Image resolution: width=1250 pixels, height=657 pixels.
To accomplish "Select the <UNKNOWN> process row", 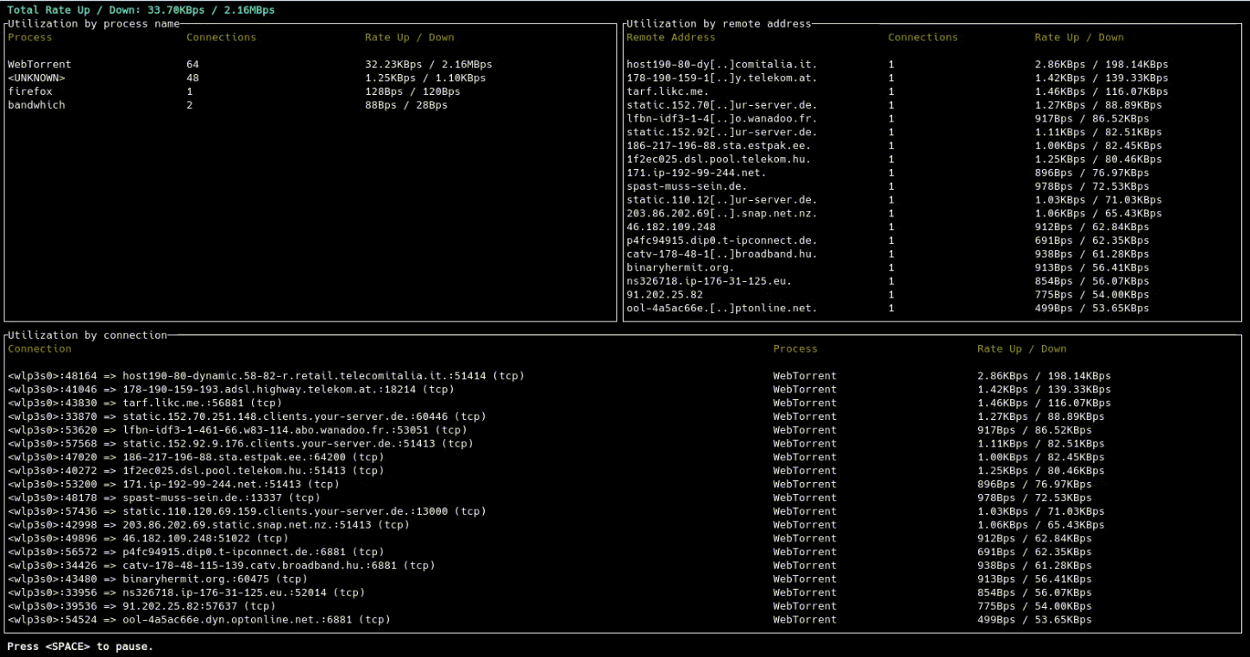I will point(311,78).
